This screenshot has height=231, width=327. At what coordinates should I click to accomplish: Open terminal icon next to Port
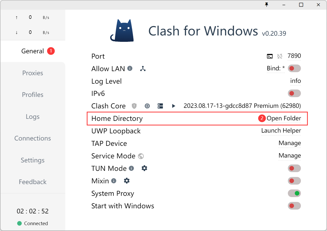point(270,56)
